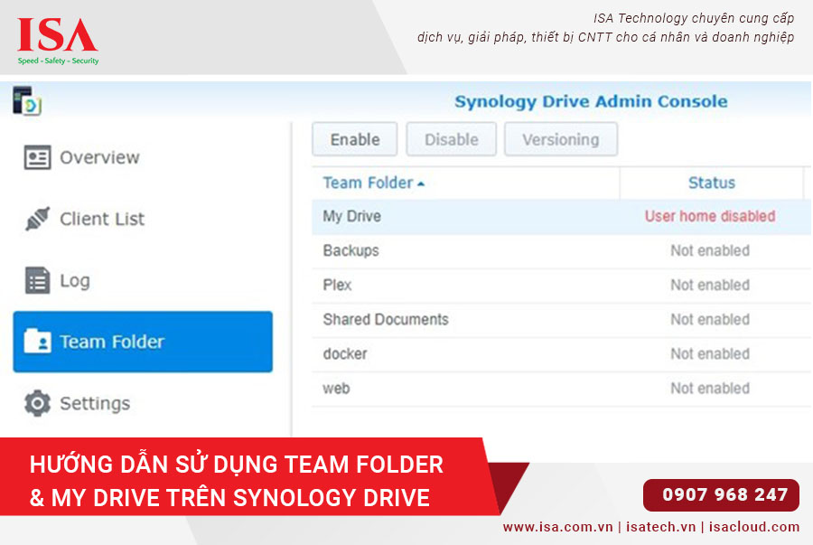Click 'Not enabled' status for docker
This screenshot has width=813, height=545.
point(710,353)
